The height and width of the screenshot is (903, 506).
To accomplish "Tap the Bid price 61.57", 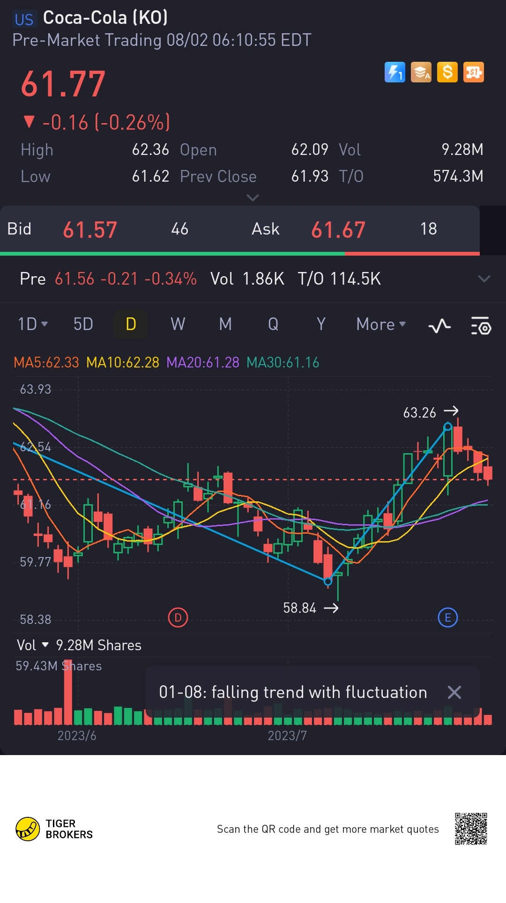I will pyautogui.click(x=90, y=230).
